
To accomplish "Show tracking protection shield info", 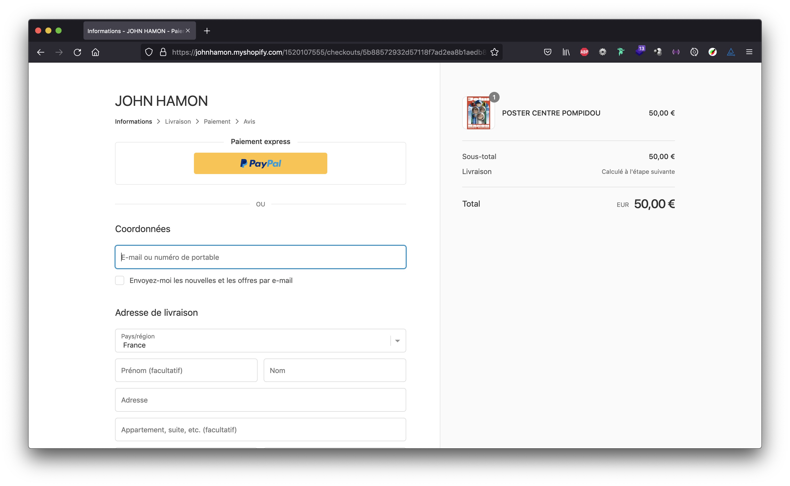I will point(148,52).
